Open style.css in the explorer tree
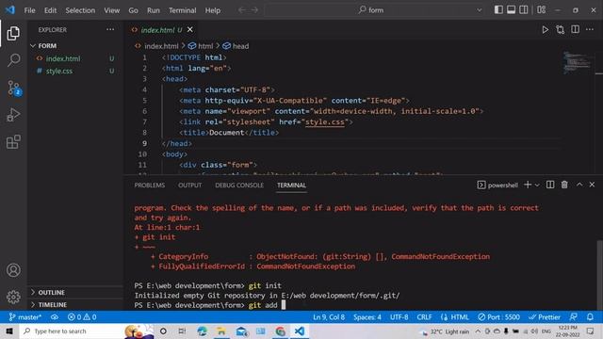 click(x=58, y=72)
